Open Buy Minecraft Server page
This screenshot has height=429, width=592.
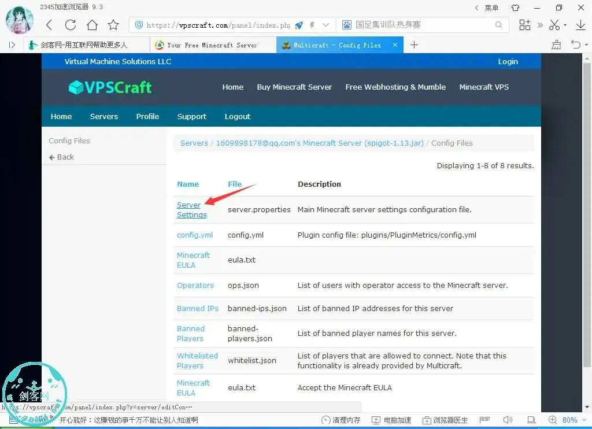pos(294,87)
